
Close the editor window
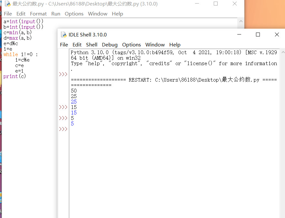coord(235,4)
